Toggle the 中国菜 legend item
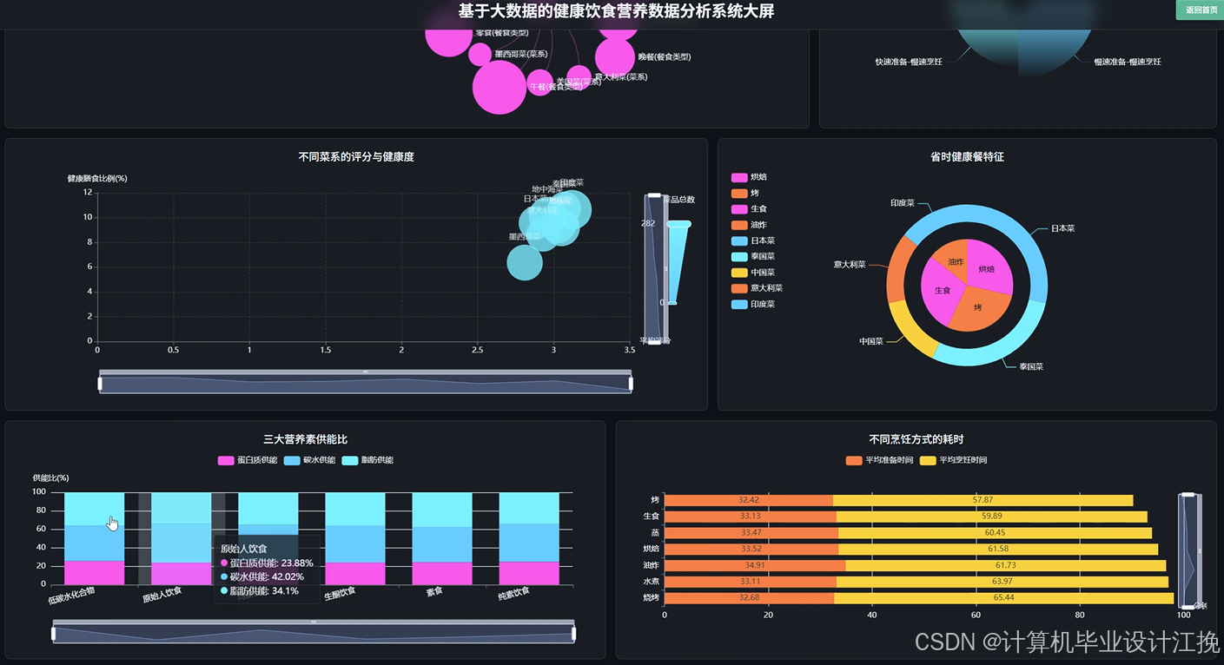The image size is (1224, 665). [754, 272]
